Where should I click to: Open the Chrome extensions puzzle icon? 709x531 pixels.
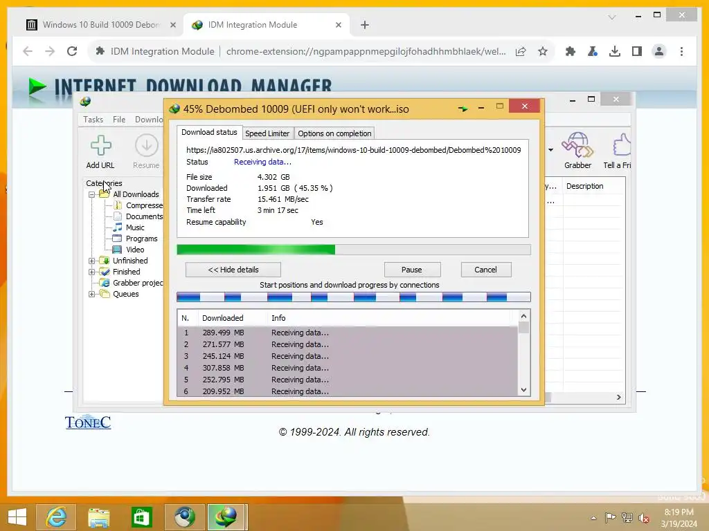tap(571, 51)
